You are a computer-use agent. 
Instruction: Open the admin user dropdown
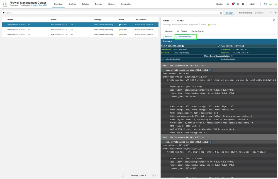253,4
